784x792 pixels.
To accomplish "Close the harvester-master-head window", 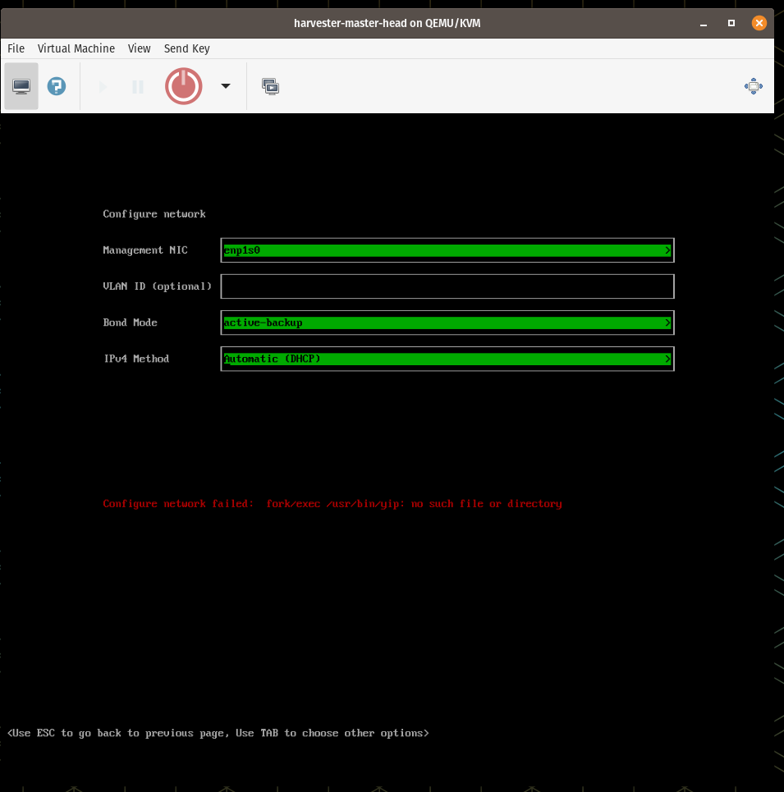I will pyautogui.click(x=759, y=23).
